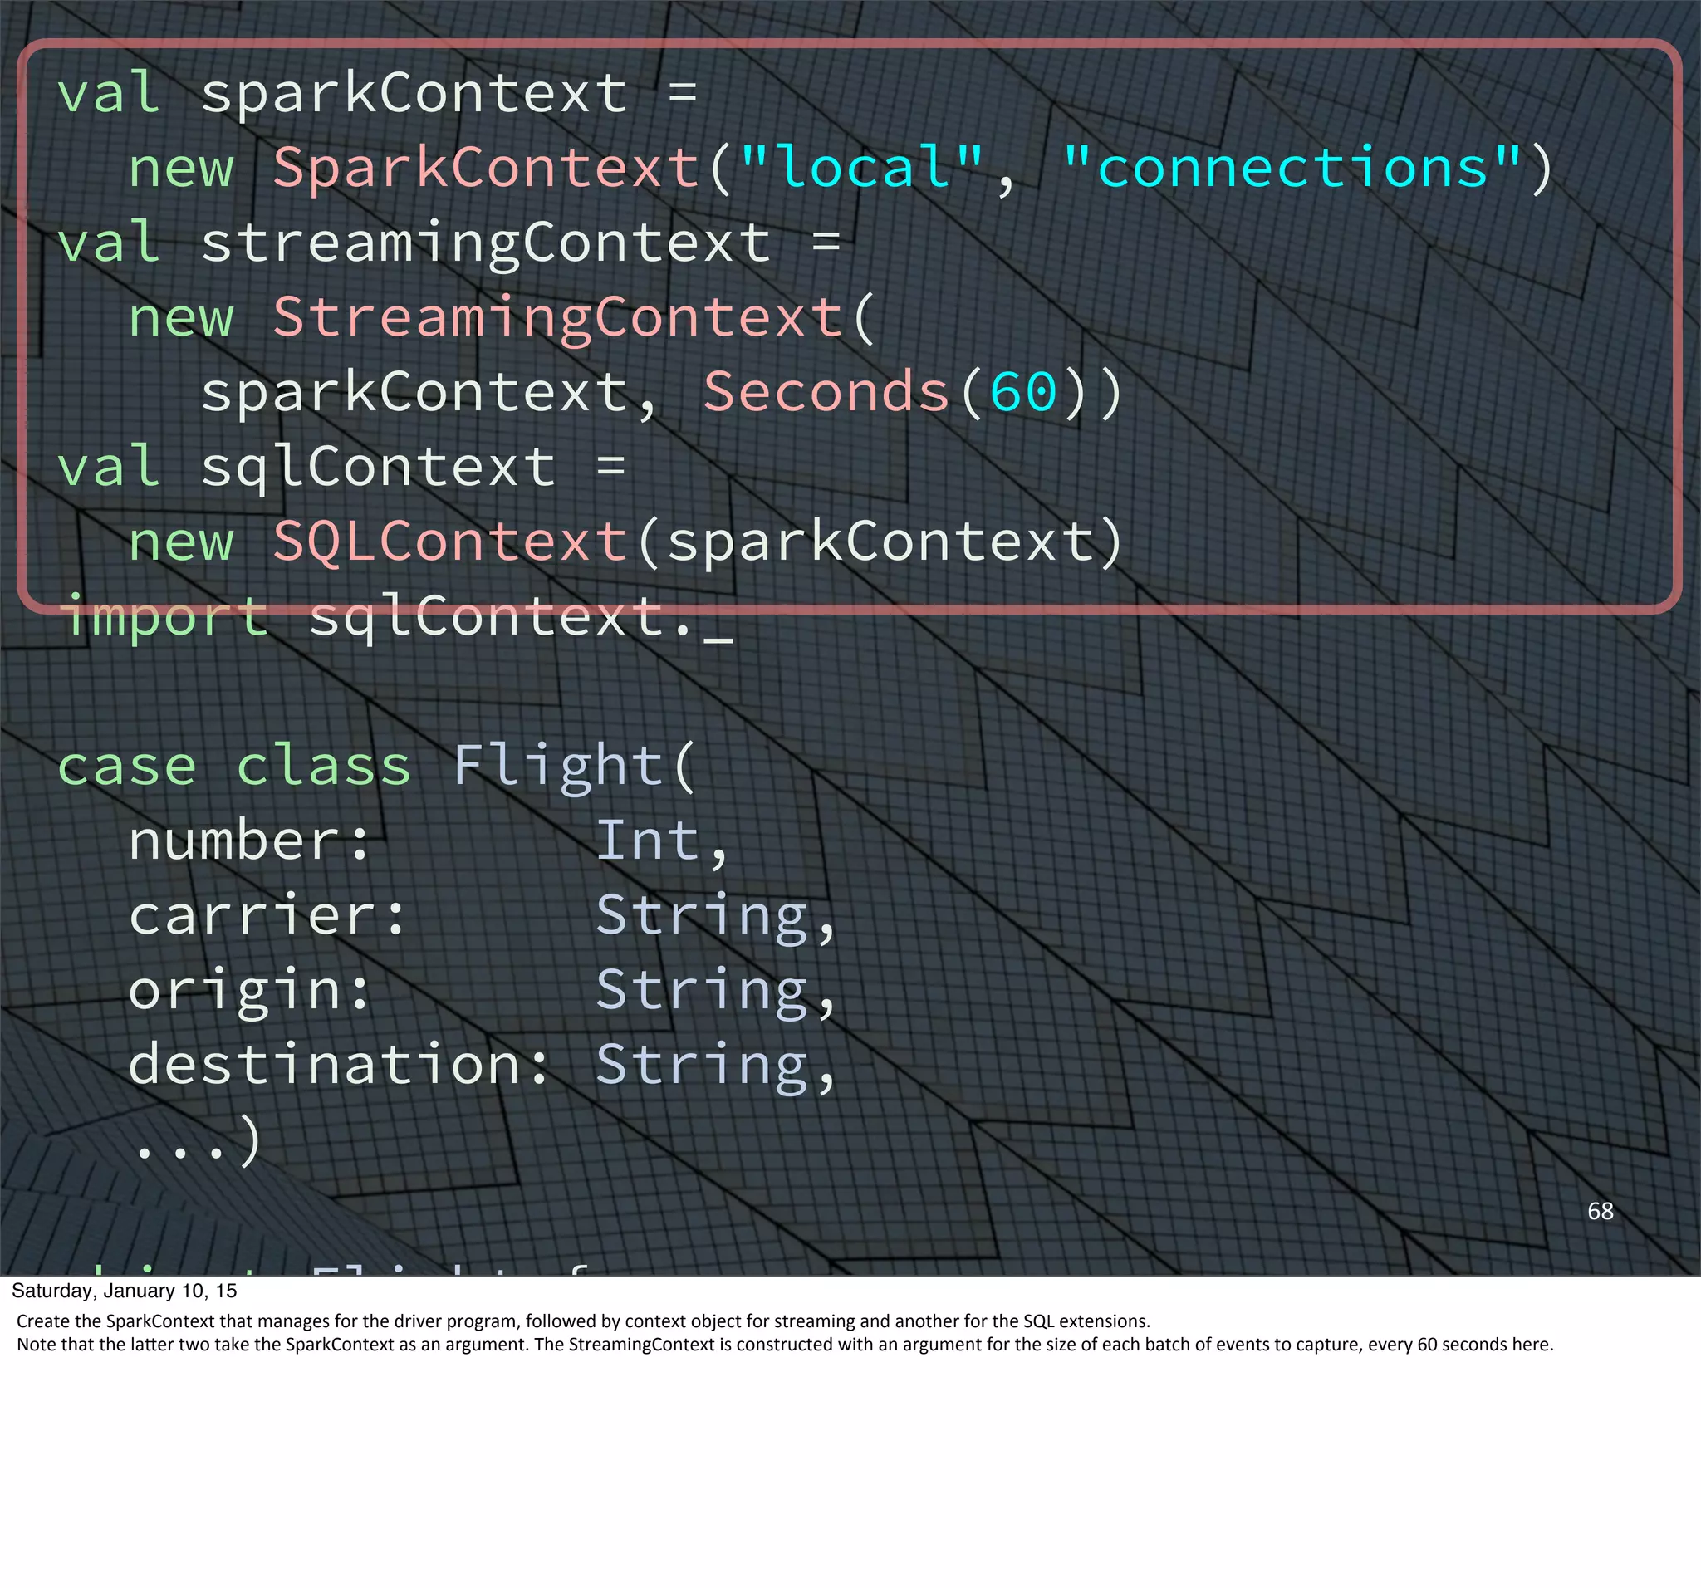Screen dimensions: 1701x1588
Task: Click the 'destination:' field name
Action: pos(339,1066)
